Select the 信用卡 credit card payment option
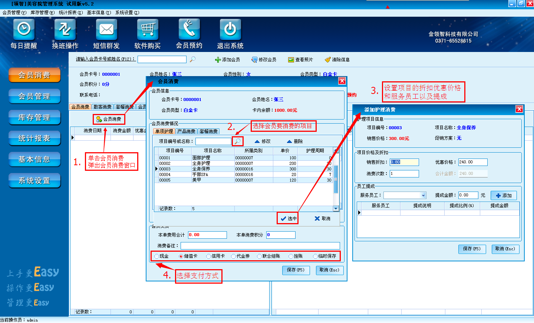 click(x=209, y=256)
